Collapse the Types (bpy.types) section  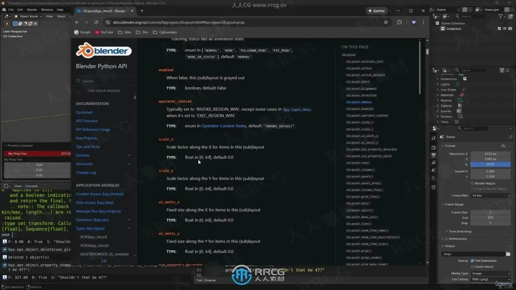pyautogui.click(x=129, y=228)
